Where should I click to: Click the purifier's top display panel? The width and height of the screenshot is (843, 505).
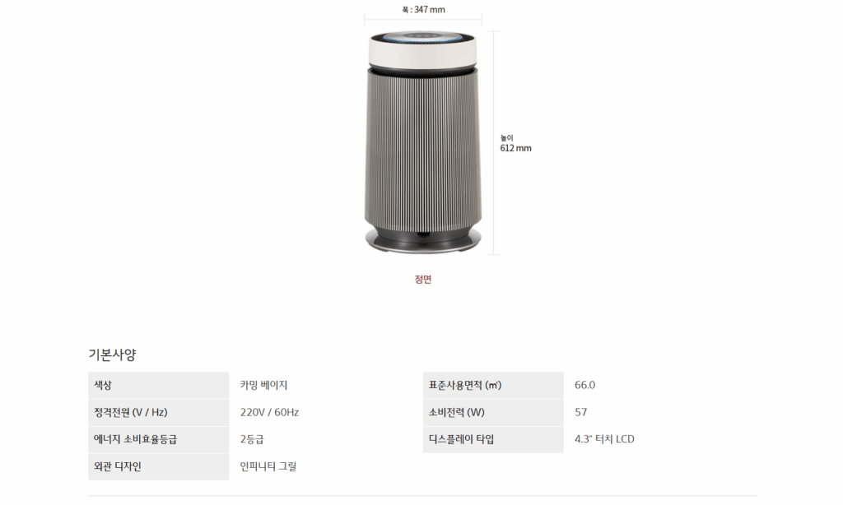(422, 38)
